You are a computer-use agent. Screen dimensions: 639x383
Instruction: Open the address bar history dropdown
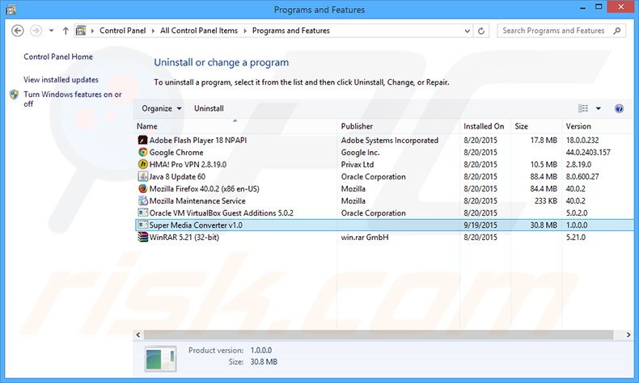(x=466, y=31)
